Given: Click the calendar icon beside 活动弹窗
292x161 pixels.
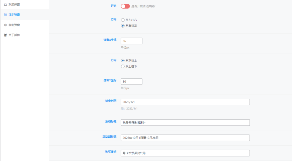Looking at the screenshot, I should point(5,15).
